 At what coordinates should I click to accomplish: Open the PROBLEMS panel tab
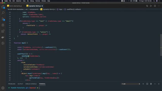[12, 84]
